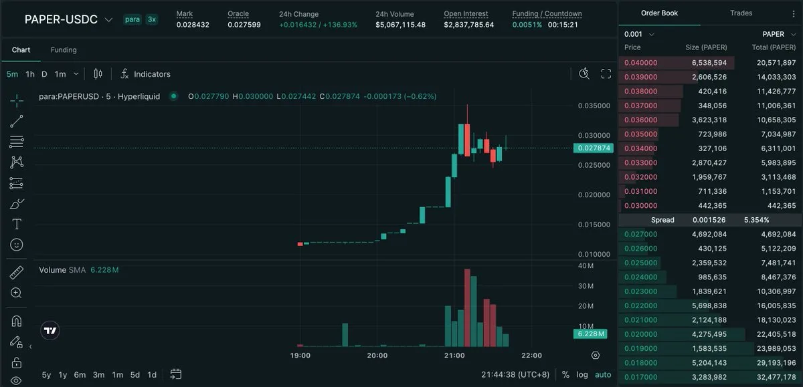The height and width of the screenshot is (387, 803).
Task: Pick the brush drawing tool
Action: [17, 204]
